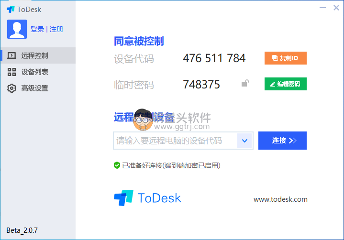
Task: Select the 远程控制 sidebar tab
Action: tap(38, 55)
